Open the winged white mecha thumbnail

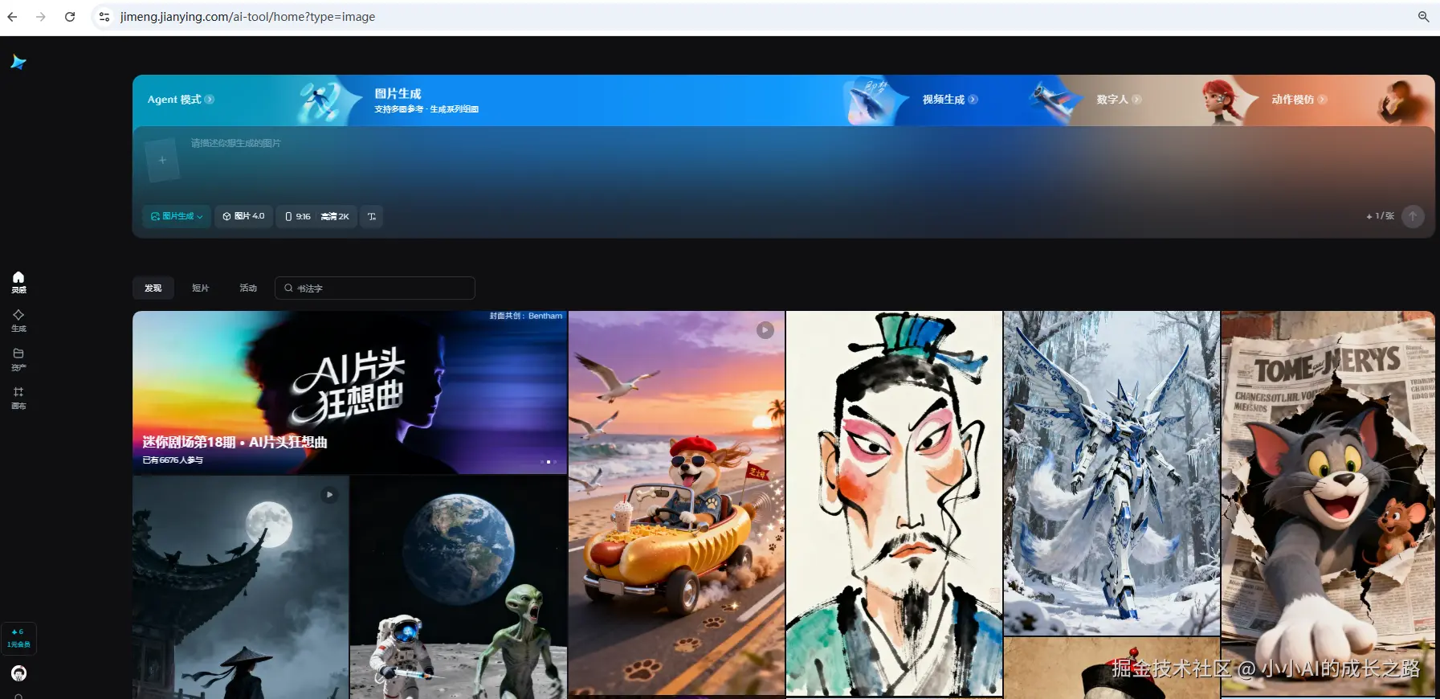point(1112,473)
